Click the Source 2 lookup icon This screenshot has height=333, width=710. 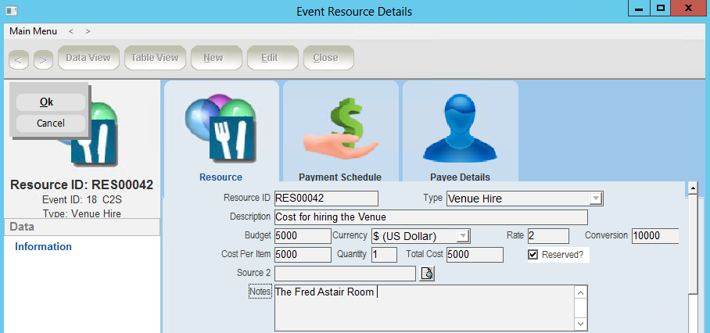427,274
